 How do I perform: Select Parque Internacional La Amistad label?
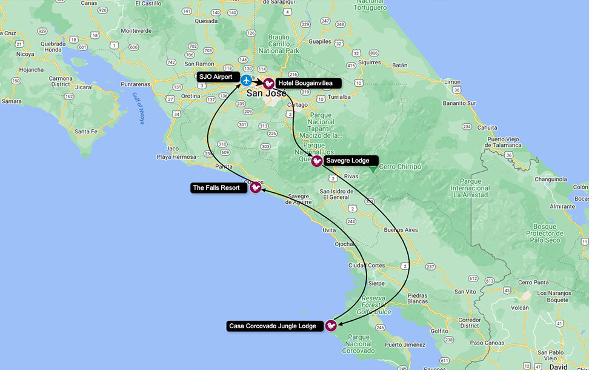tap(470, 188)
